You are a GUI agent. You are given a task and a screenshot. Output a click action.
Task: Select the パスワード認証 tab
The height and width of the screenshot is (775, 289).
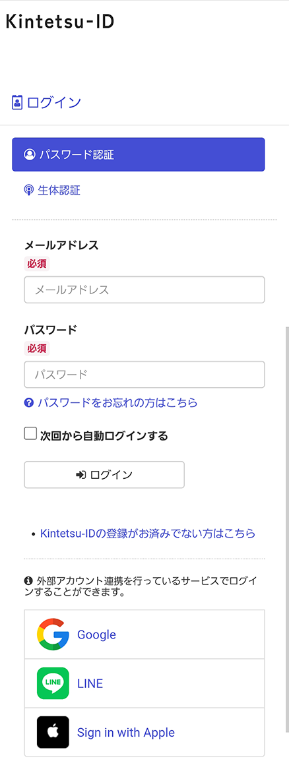(x=139, y=155)
